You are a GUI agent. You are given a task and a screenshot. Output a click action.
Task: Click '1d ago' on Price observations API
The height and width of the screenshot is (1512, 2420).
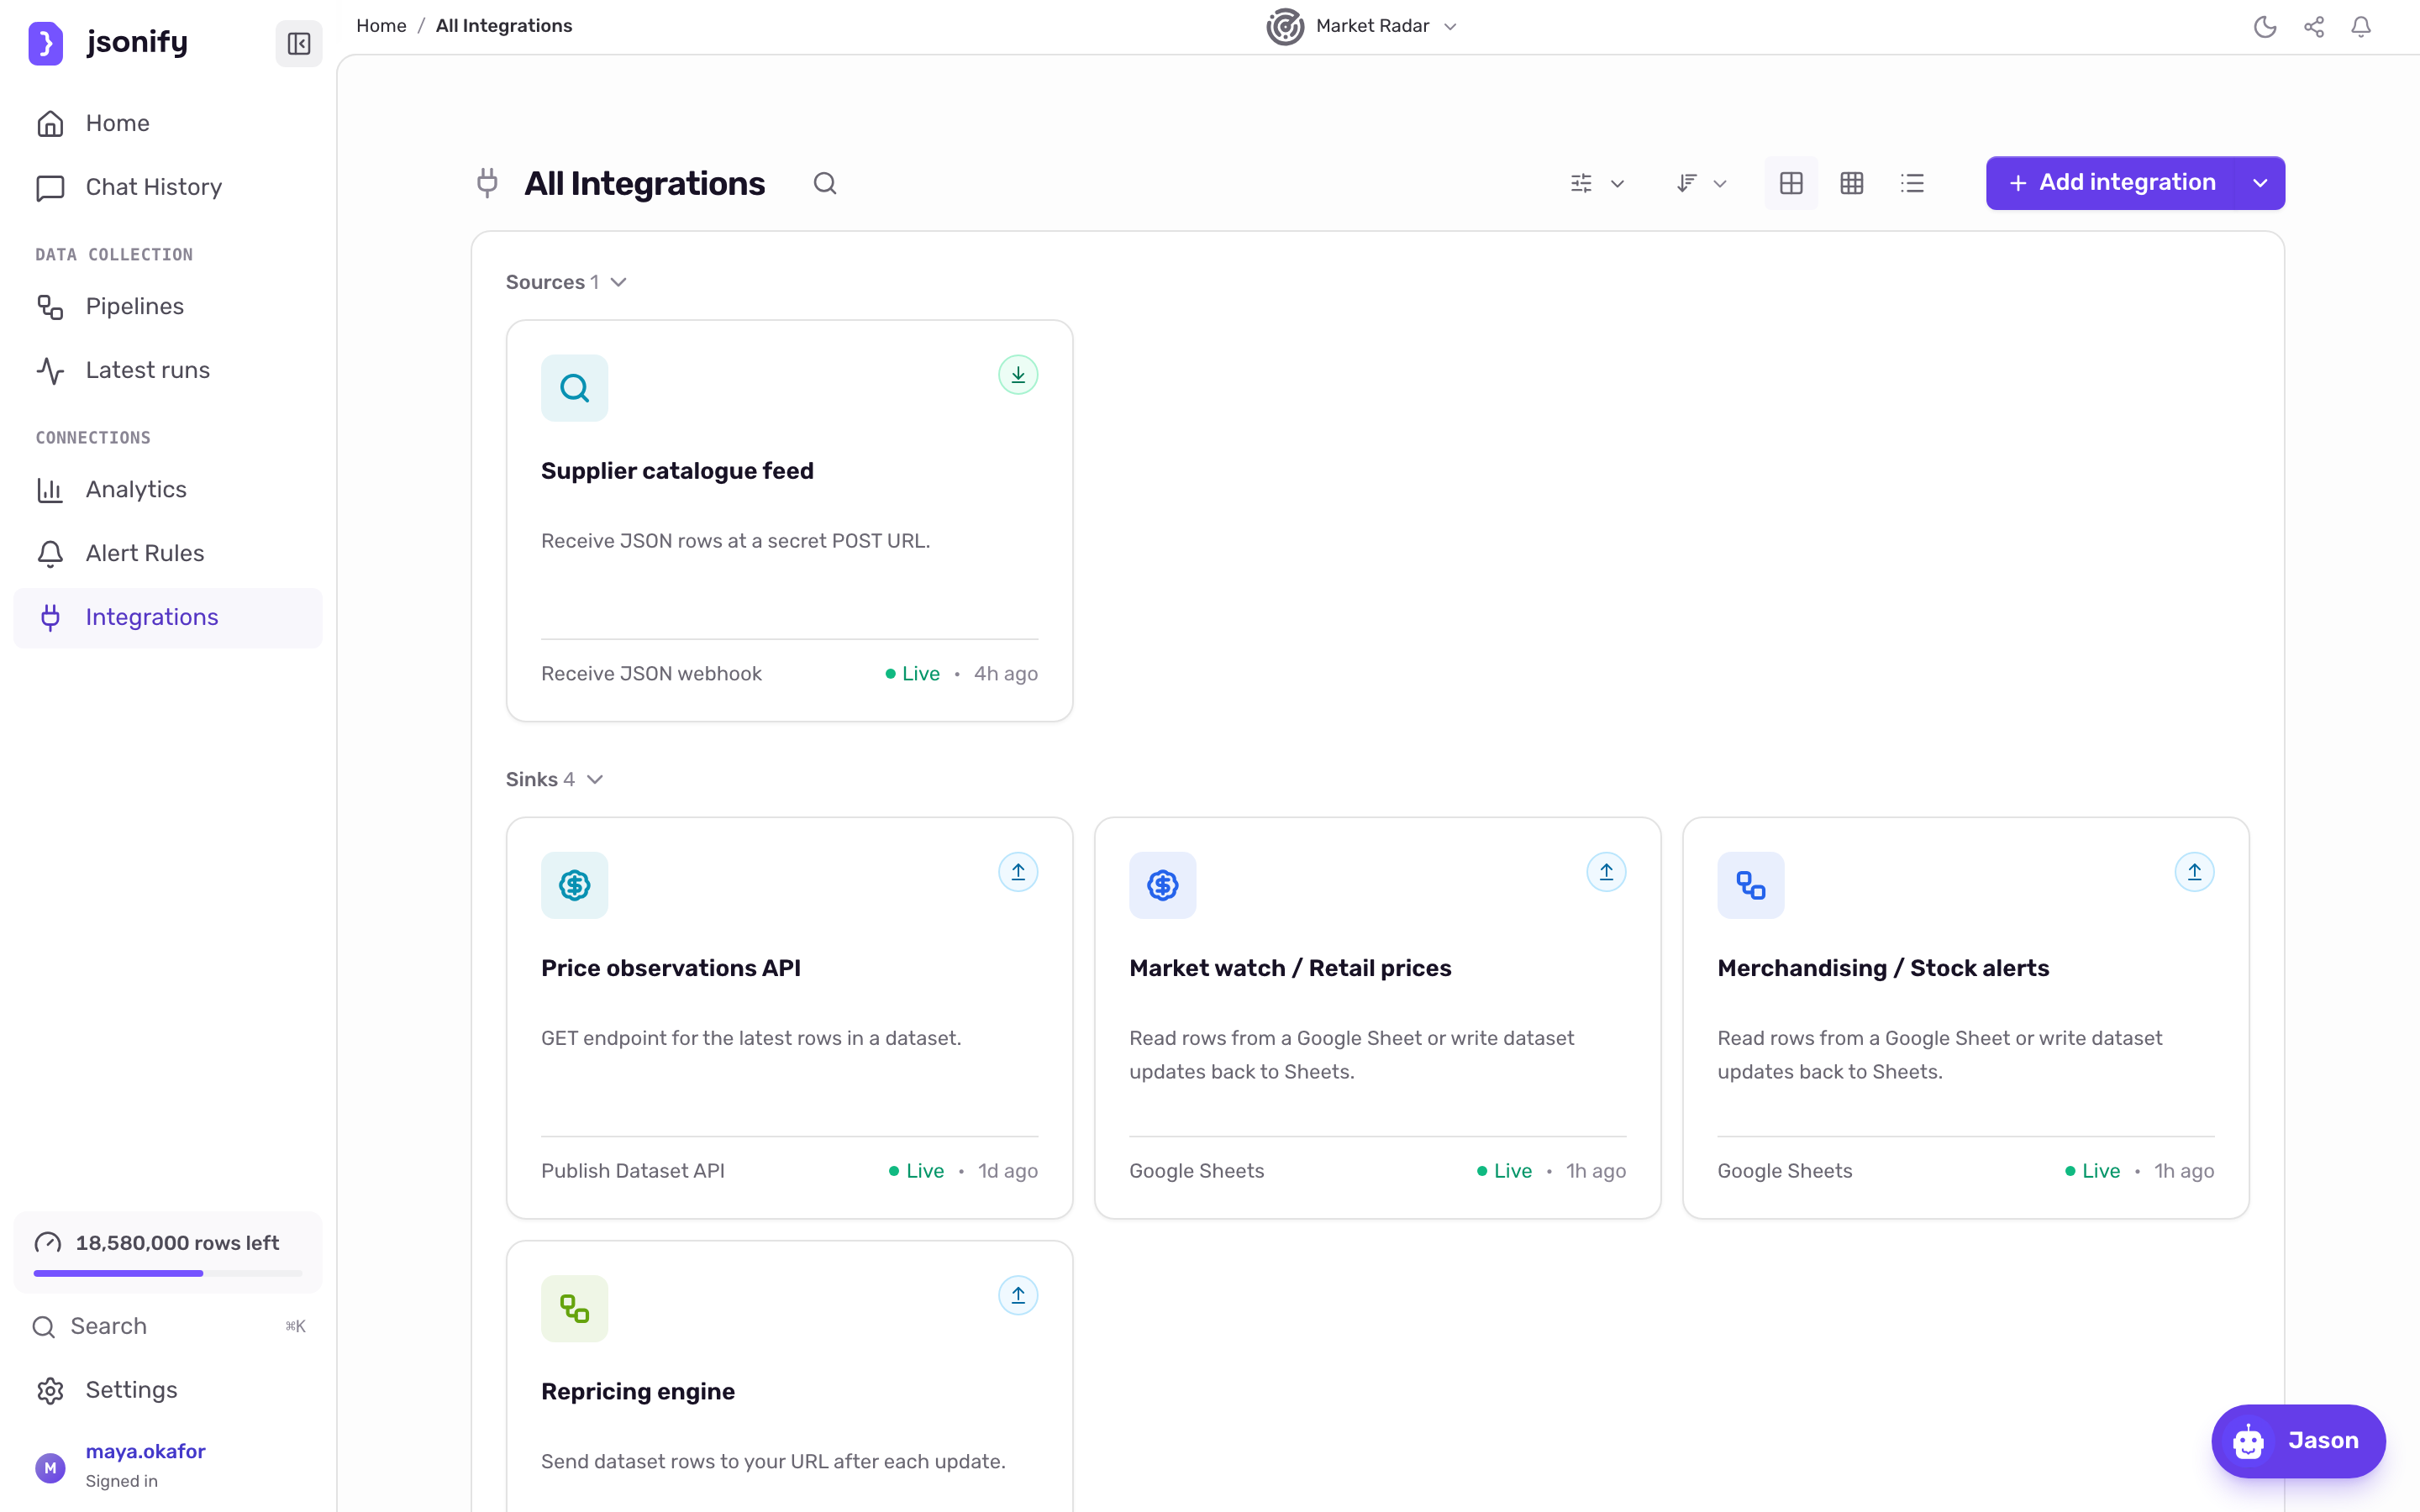point(1008,1171)
